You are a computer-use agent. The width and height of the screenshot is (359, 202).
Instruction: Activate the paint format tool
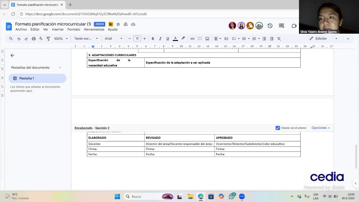click(x=48, y=39)
